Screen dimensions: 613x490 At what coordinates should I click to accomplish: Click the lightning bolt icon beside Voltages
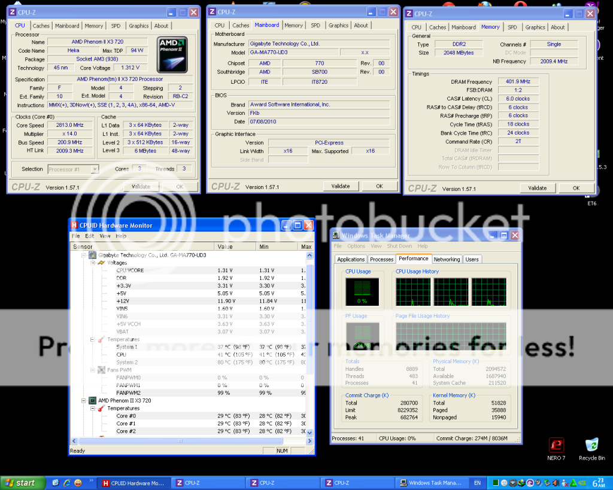101,263
